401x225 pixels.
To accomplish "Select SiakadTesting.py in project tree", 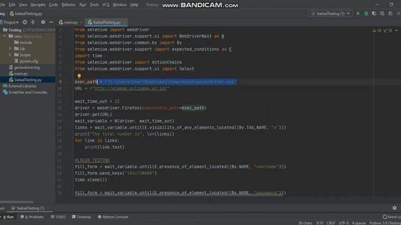I will [x=25, y=80].
